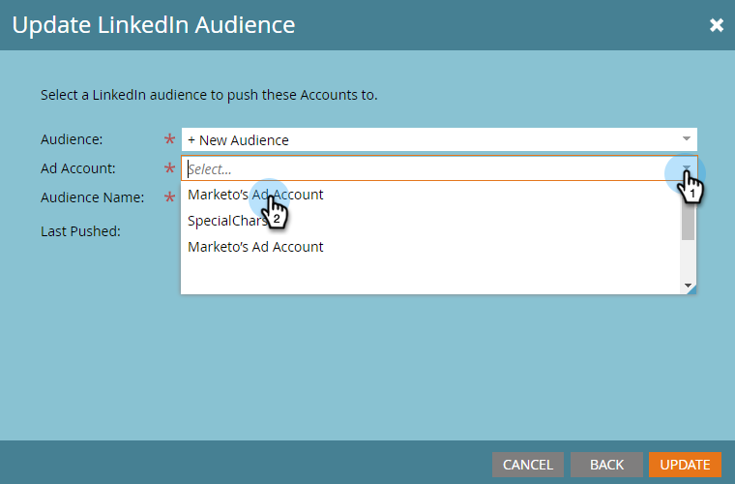Screen dimensions: 735x484
Task: Expand the Ad Account dropdown arrow
Action: click(687, 168)
